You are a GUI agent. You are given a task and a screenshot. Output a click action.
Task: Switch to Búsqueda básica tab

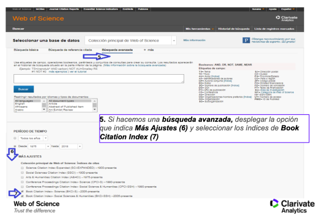(x=26, y=50)
